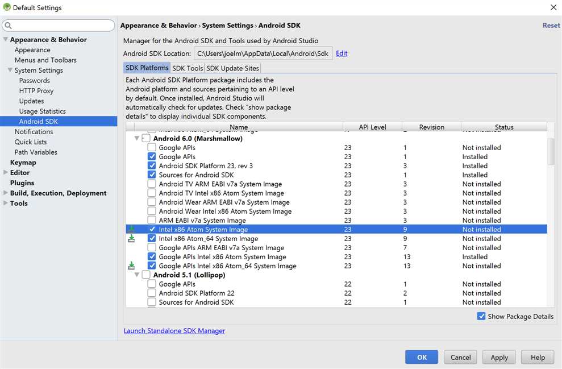Open Keymap settings
Viewport: 562px width, 369px height.
[x=23, y=163]
